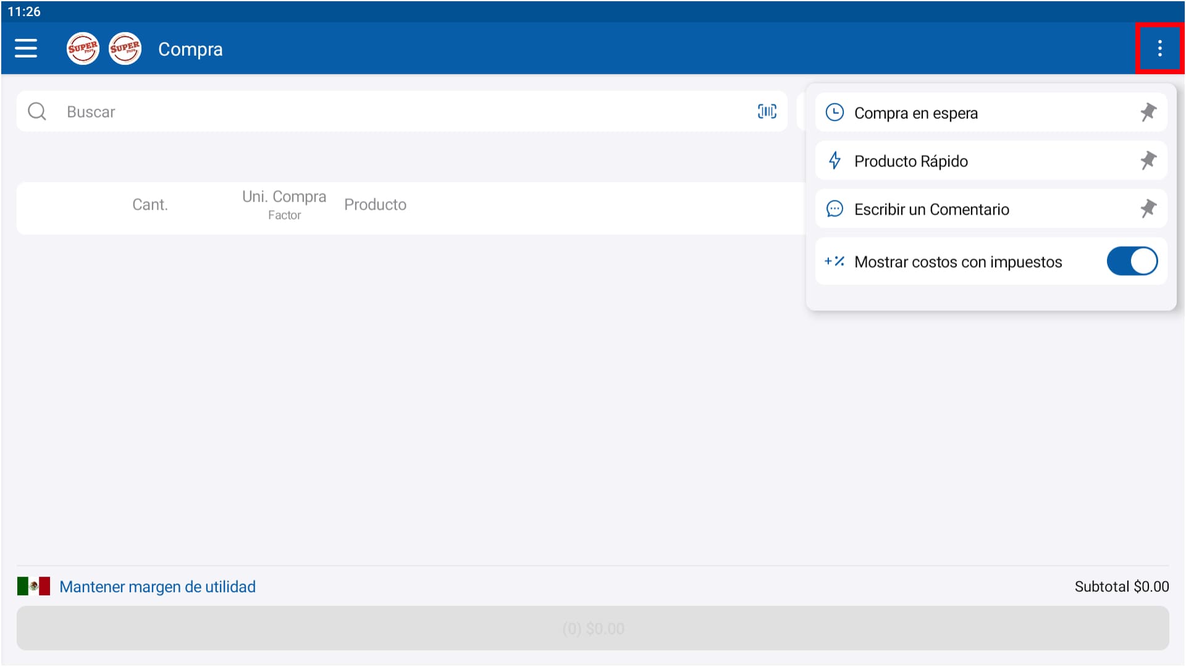The height and width of the screenshot is (667, 1186).
Task: Click the Producto column header
Action: click(x=375, y=205)
